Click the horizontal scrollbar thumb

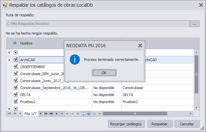point(135,114)
